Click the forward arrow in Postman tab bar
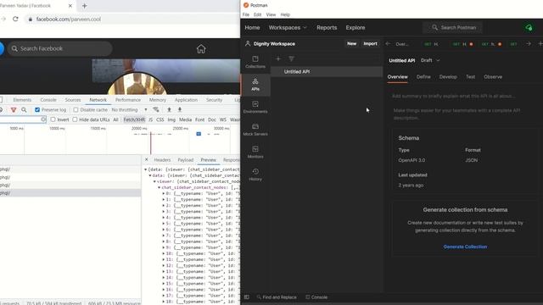Screen dimensions: 543x305 coord(529,44)
